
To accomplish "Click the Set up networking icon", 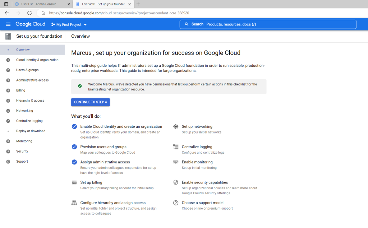I will tap(175, 127).
